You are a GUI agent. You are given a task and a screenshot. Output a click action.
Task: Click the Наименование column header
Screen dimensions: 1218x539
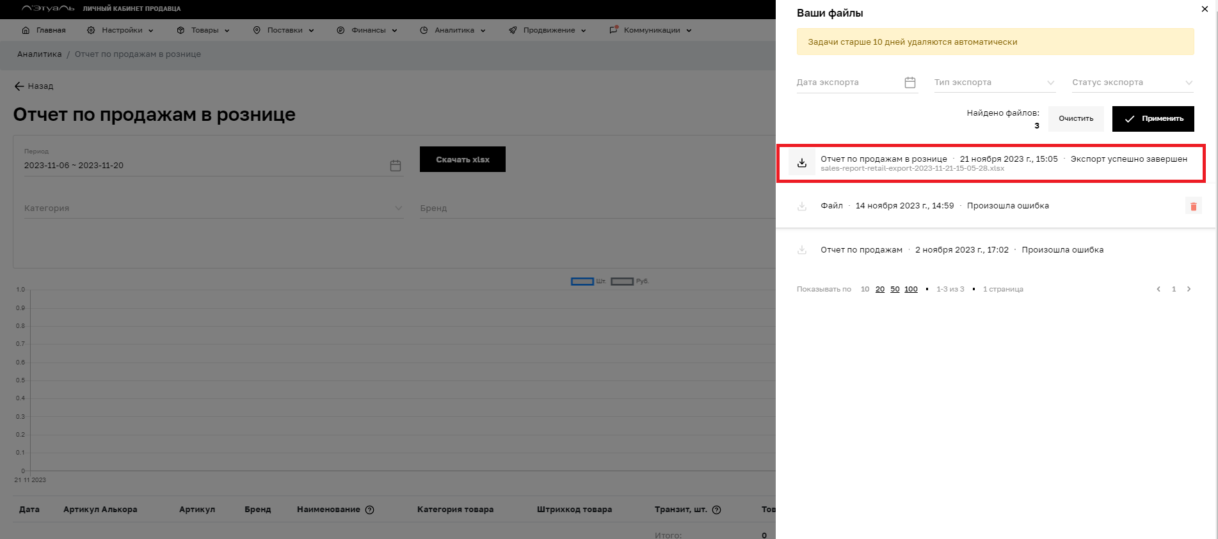click(x=328, y=510)
